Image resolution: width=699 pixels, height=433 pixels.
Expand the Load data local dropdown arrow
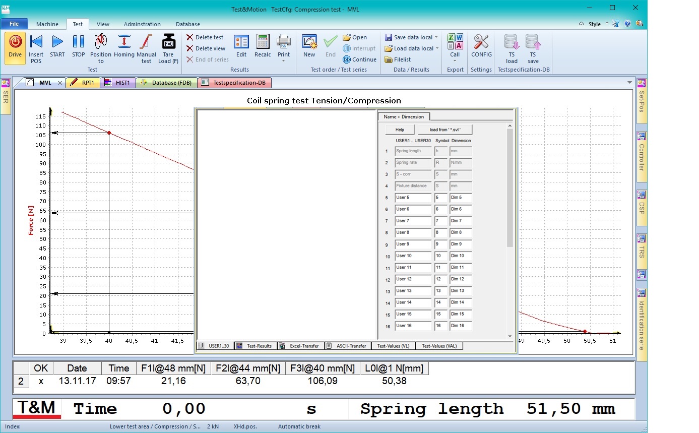tap(437, 48)
